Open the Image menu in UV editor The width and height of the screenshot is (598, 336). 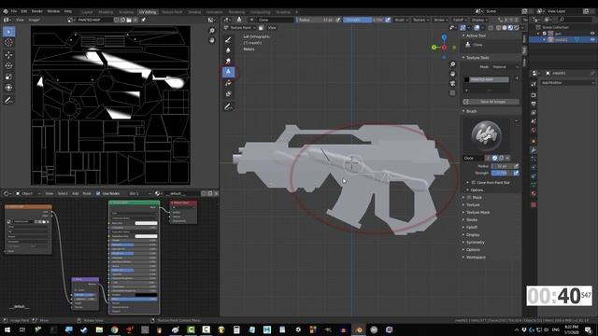[35, 20]
